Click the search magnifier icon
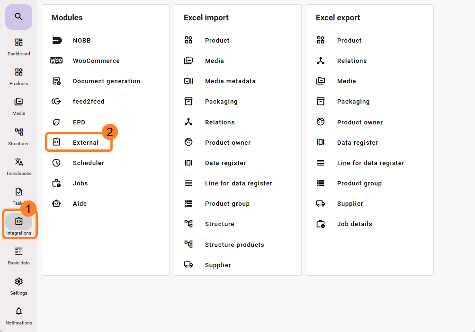Image resolution: width=475 pixels, height=332 pixels. (18, 17)
